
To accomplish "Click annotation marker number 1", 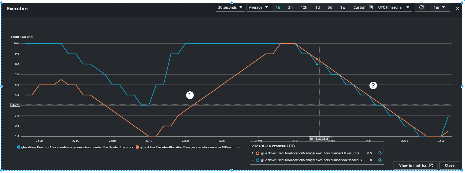I will pyautogui.click(x=190, y=95).
